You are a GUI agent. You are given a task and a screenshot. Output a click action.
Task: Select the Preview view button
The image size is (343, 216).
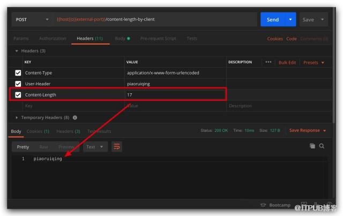[66, 147]
